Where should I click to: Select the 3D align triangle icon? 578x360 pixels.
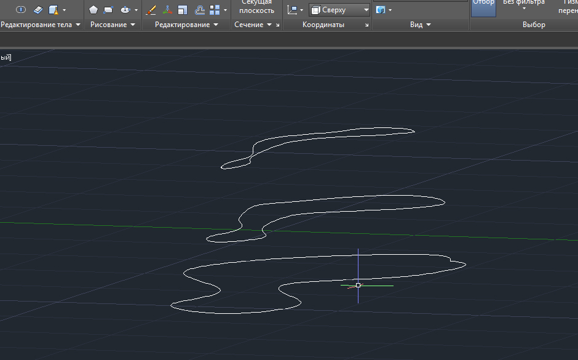pyautogui.click(x=167, y=10)
